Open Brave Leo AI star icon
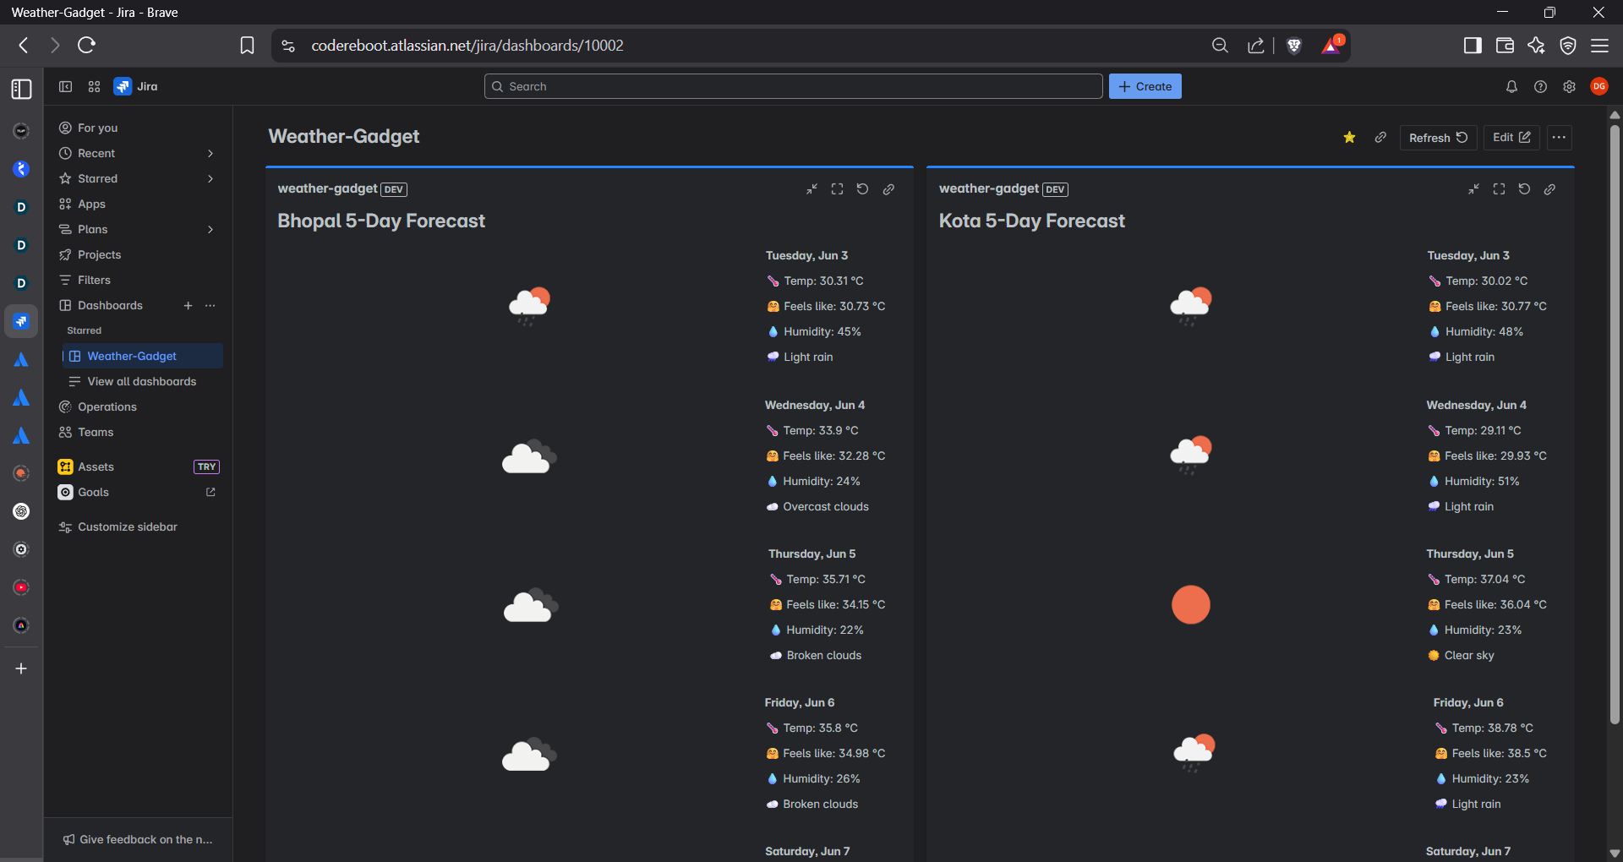Viewport: 1623px width, 862px height. [1537, 46]
